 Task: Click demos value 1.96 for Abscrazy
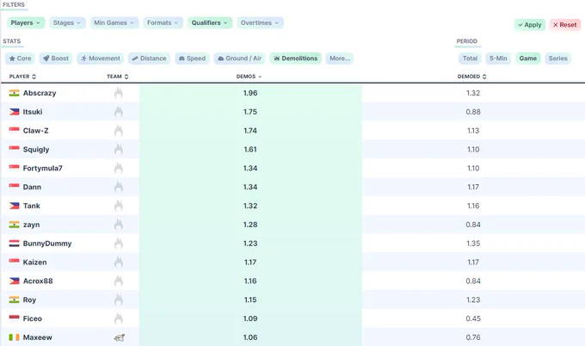coord(250,93)
